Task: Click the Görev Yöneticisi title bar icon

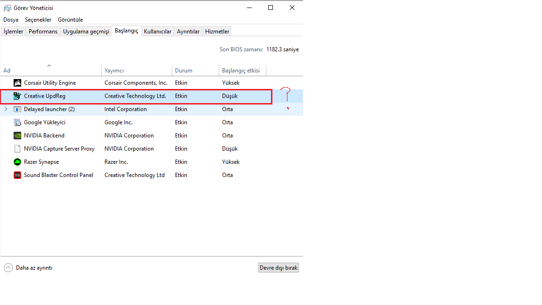Action: coord(7,8)
